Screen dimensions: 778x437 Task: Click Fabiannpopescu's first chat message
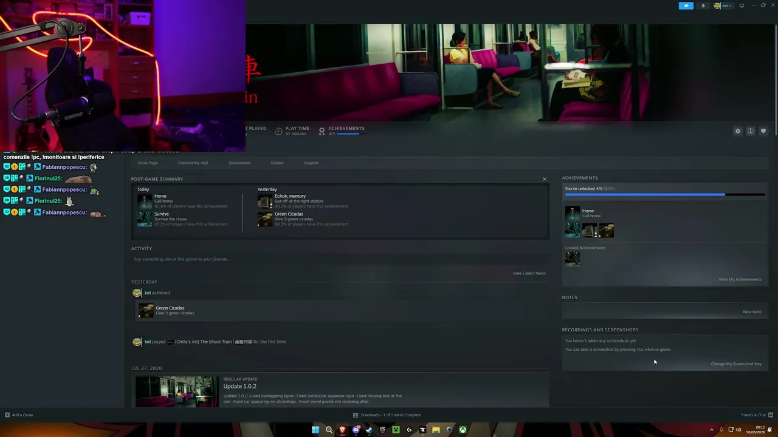pos(50,167)
